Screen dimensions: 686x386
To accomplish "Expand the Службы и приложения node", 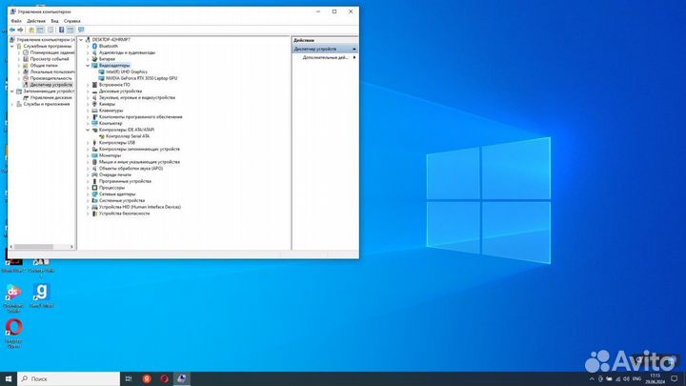I will tap(12, 104).
